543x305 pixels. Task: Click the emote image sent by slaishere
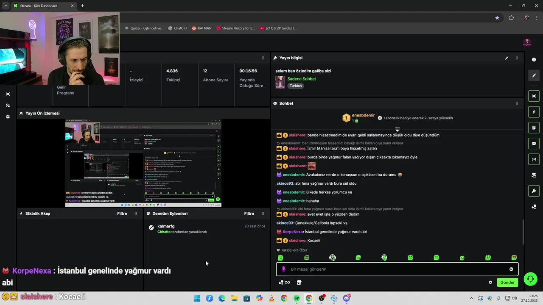click(311, 166)
